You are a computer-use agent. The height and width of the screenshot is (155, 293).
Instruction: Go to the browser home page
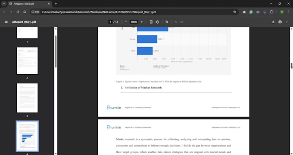[x=25, y=12]
